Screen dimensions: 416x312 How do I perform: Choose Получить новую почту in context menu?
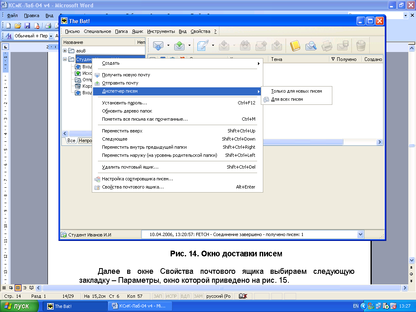[178, 75]
